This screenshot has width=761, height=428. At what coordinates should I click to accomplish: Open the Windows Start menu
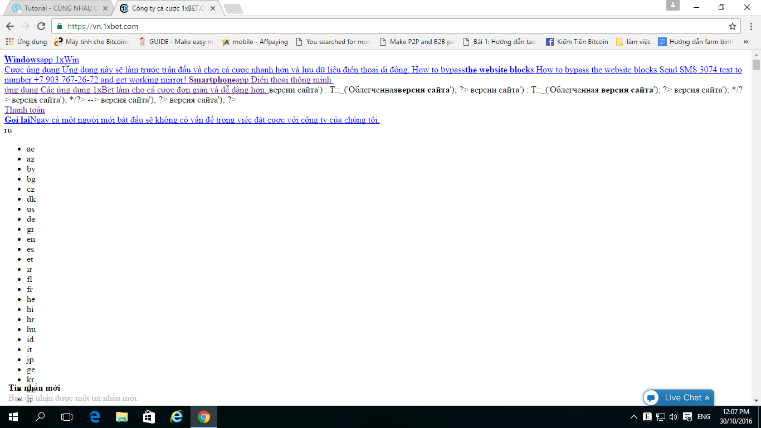[x=13, y=417]
